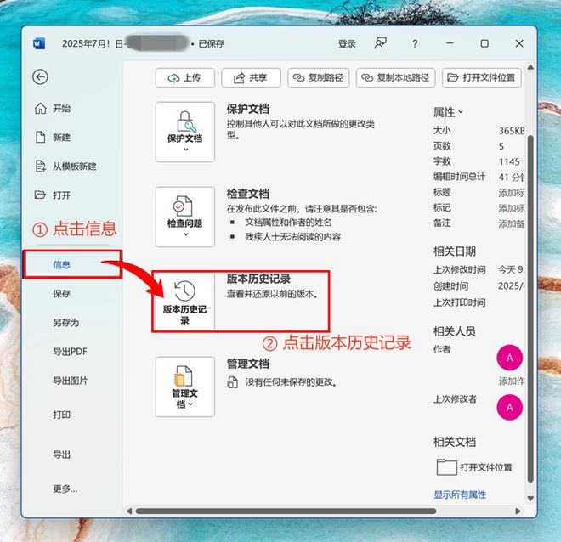Click the 上传 upload button
This screenshot has height=542, width=561.
point(185,77)
